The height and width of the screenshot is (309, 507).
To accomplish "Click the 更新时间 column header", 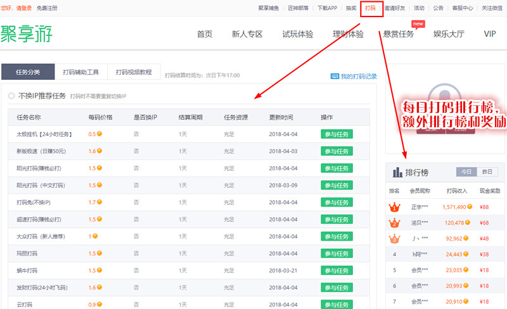I will [281, 117].
